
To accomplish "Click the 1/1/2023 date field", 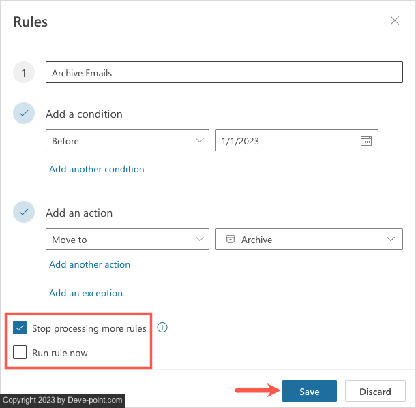I will (x=286, y=141).
